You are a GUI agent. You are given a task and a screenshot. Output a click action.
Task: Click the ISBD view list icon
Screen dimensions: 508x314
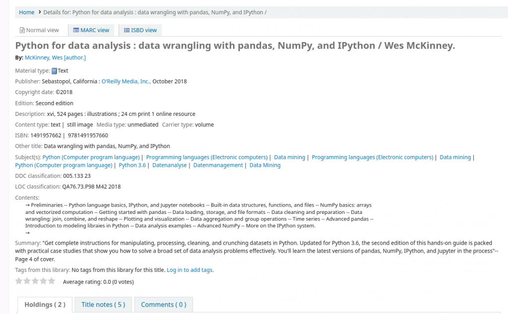[127, 30]
